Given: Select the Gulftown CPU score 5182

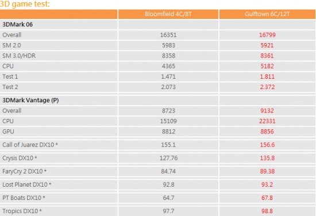Looking at the screenshot, I should (x=267, y=66).
